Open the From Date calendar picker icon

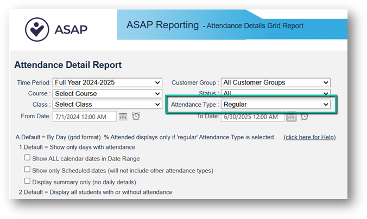coord(123,117)
